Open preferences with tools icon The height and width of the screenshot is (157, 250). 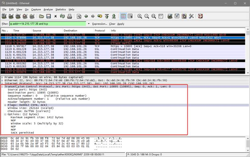click(191, 16)
